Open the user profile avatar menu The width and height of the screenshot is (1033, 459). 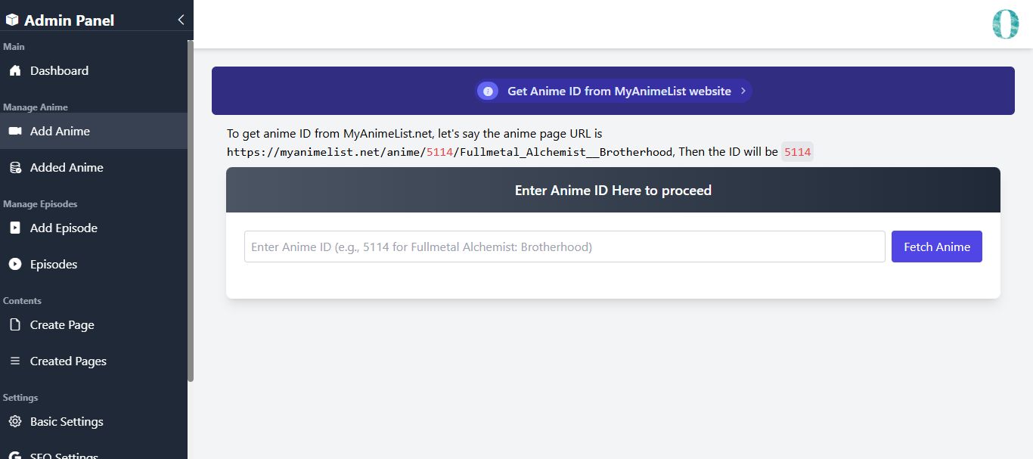[x=1005, y=24]
